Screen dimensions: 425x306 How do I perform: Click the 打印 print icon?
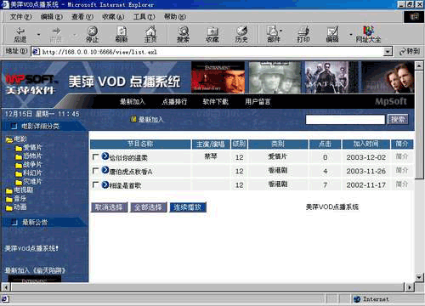[303, 31]
